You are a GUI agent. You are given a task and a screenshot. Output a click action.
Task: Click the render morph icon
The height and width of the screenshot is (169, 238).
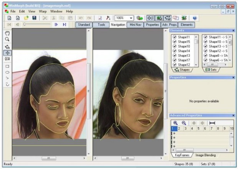click(139, 18)
